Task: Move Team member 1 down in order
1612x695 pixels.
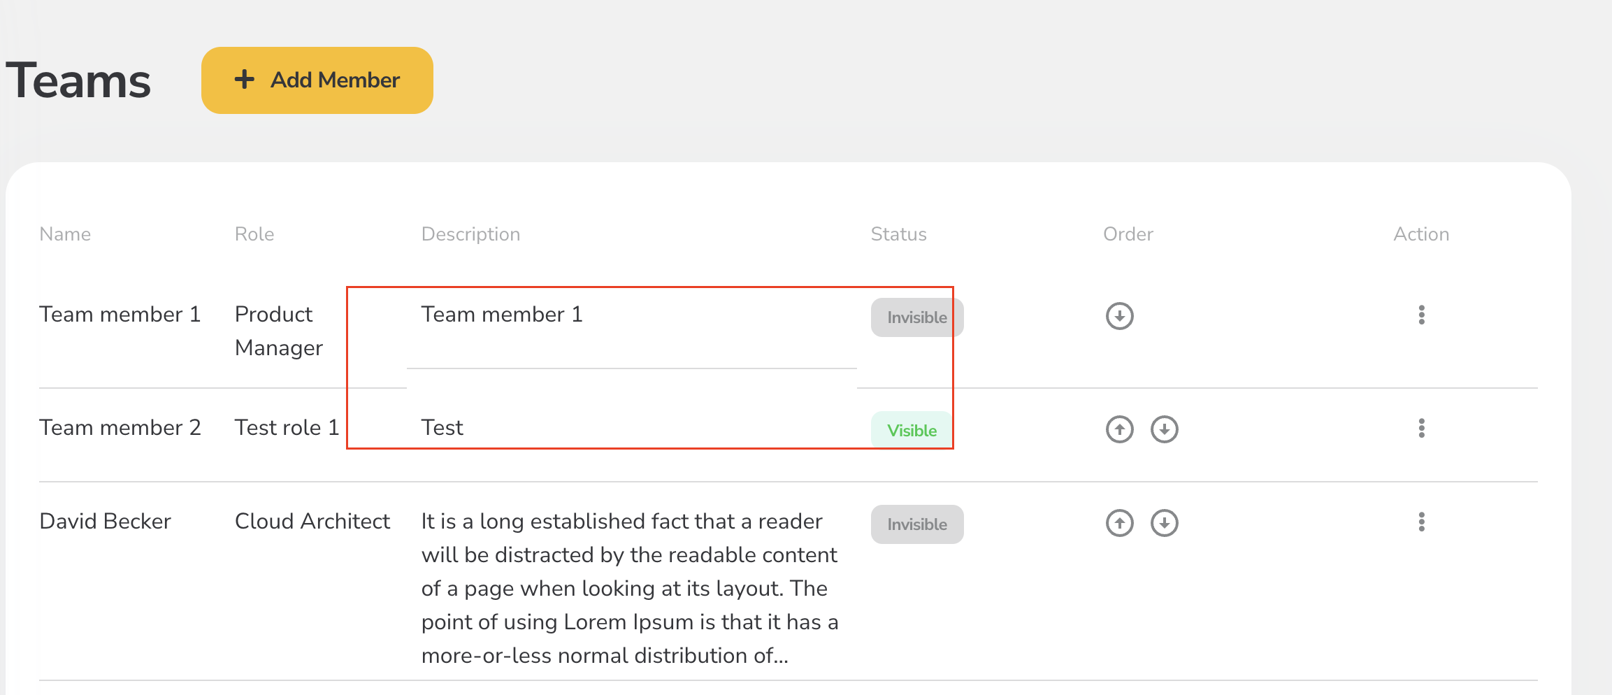Action: [x=1119, y=316]
